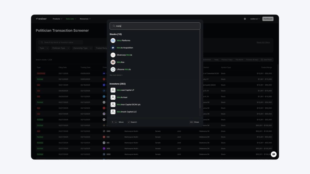
Task: Click the waiker logo in the header
Action: point(41,19)
